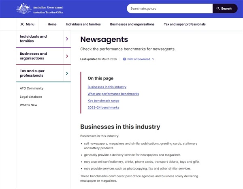
Task: Close the menu via the X icon
Action: pos(22,24)
